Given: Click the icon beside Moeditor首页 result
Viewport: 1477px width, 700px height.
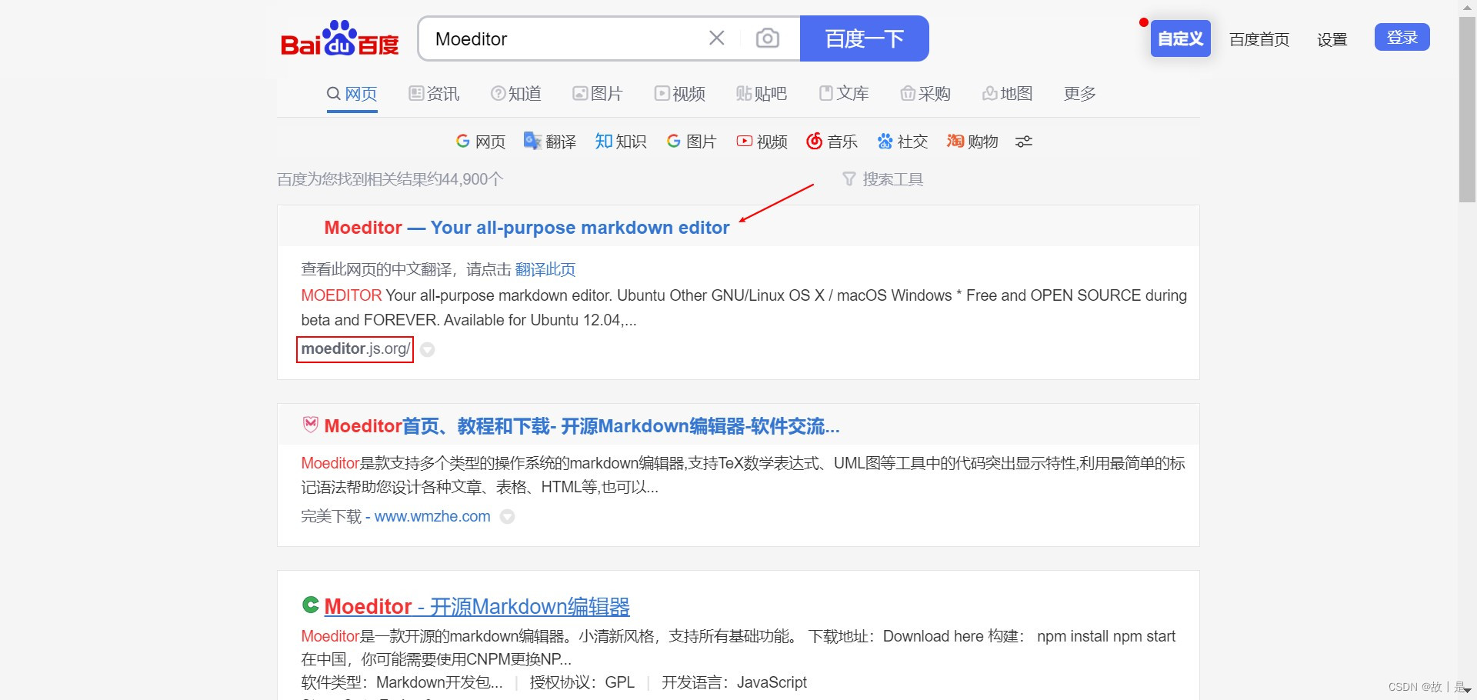Looking at the screenshot, I should [x=310, y=425].
